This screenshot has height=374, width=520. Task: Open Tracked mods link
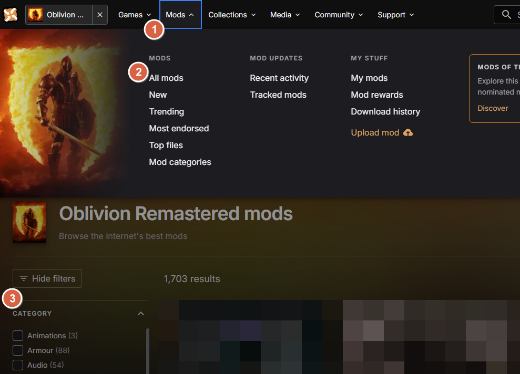[x=278, y=95]
